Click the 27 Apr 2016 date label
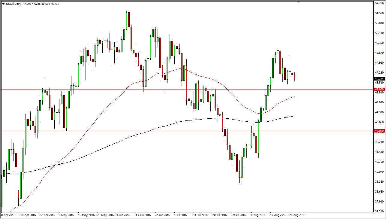The image size is (386, 219). 47,215
